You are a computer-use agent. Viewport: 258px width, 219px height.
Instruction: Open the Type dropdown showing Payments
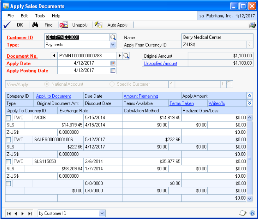(x=113, y=45)
